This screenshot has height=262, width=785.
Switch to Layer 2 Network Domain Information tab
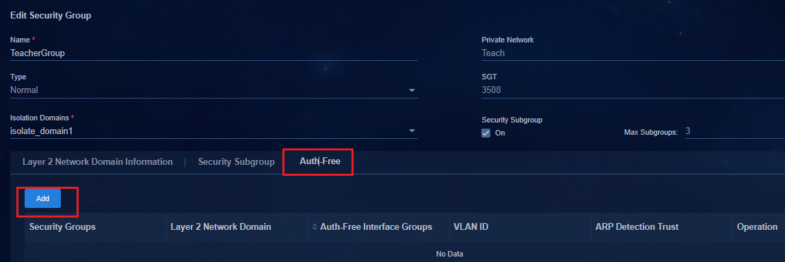click(98, 162)
